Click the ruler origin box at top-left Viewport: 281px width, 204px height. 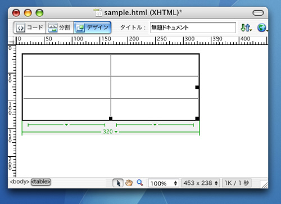(12, 40)
